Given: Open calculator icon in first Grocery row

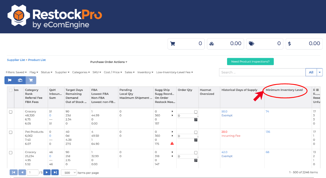Looking at the screenshot, I should tap(196, 119).
